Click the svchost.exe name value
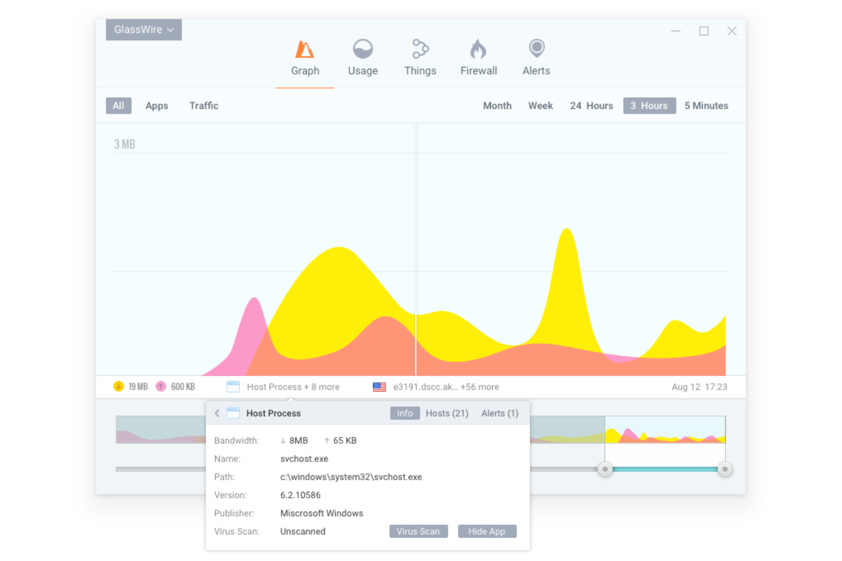Screen dimensions: 842x561 [304, 459]
